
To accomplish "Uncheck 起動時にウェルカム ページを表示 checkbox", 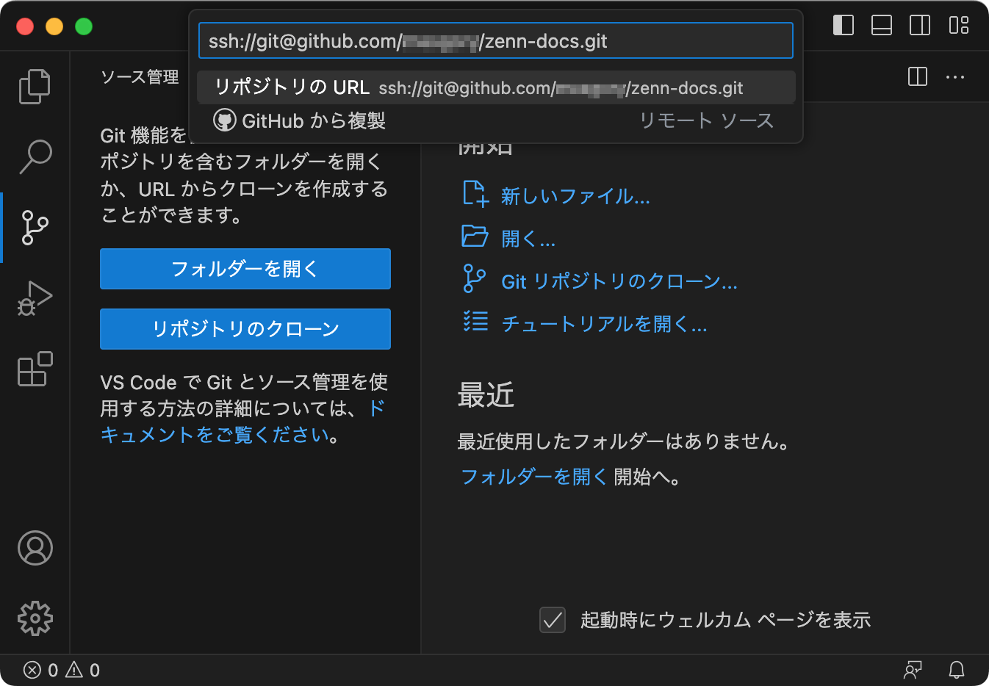I will click(x=553, y=620).
